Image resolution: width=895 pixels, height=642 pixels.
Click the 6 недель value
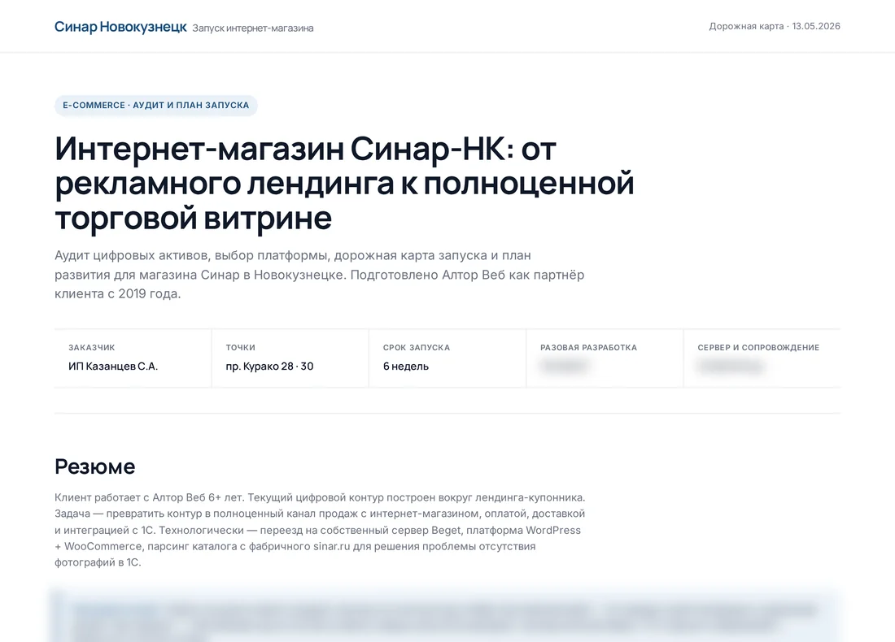tap(406, 366)
